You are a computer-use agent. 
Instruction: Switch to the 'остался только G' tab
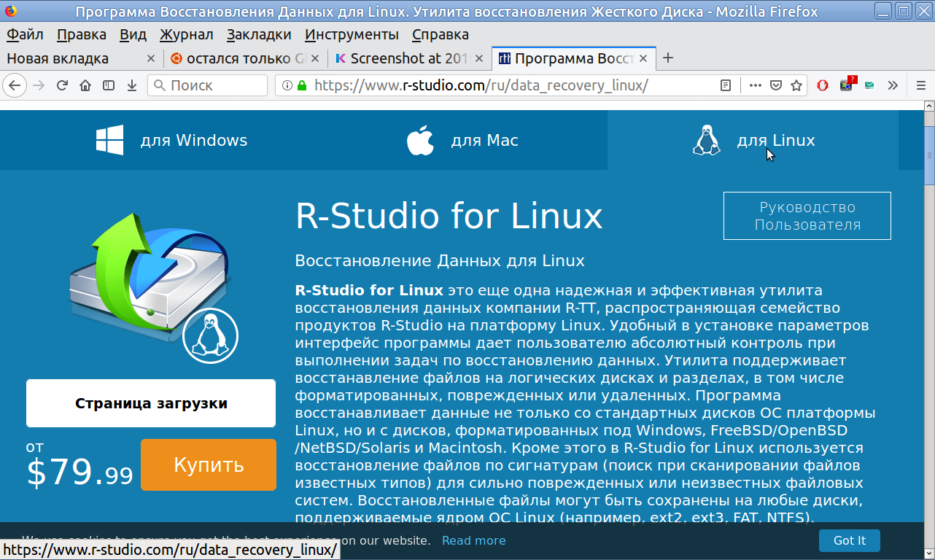coord(245,58)
